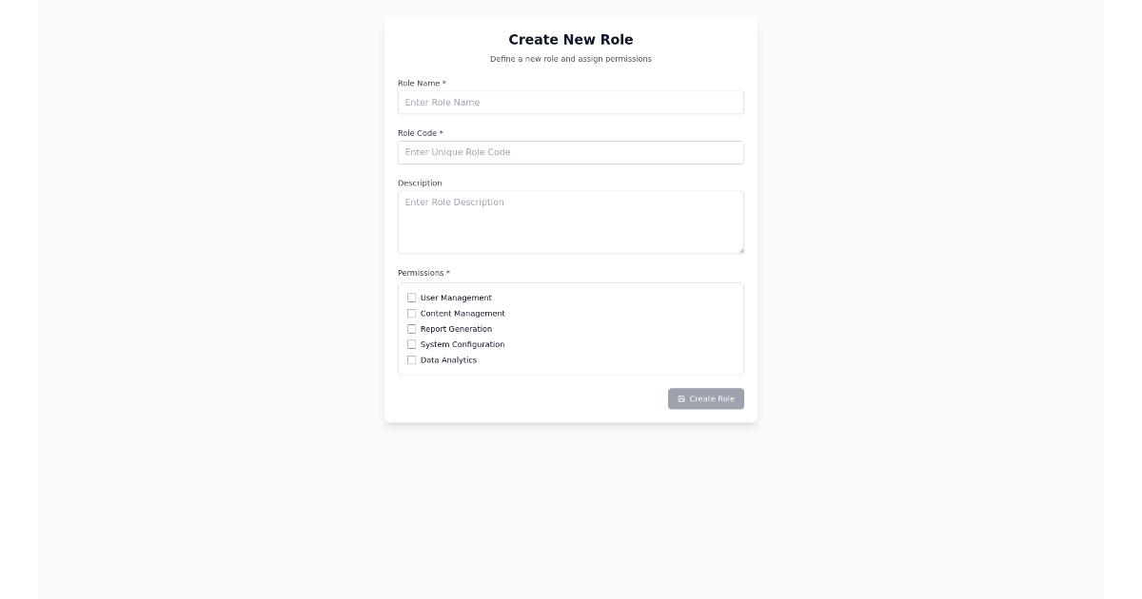Click the Role Description textarea
Screen dimensions: 1142x599
[570, 221]
